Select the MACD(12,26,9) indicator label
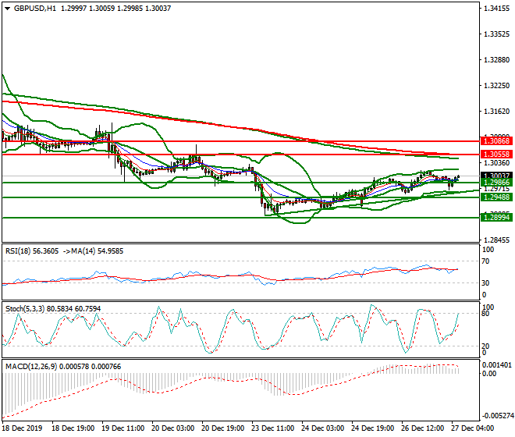Image resolution: width=515 pixels, height=437 pixels. coord(63,367)
